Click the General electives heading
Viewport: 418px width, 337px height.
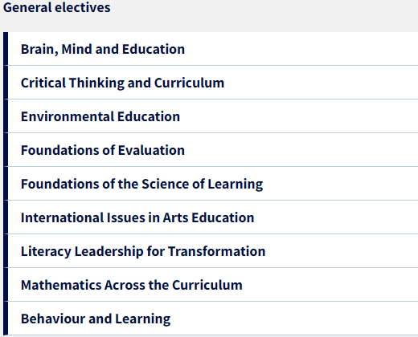point(57,7)
